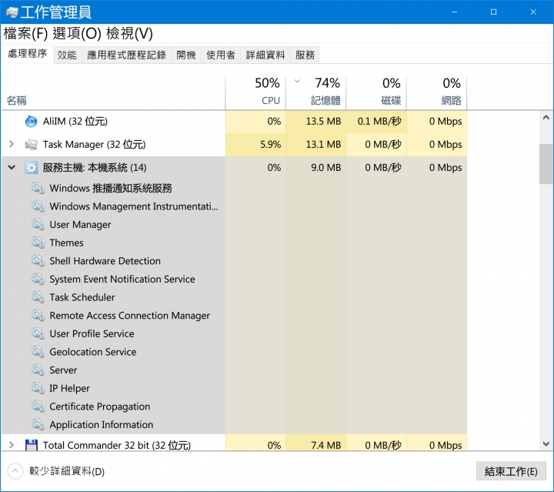
Task: Select the Windows 推播通知系統服務 entry
Action: click(111, 188)
